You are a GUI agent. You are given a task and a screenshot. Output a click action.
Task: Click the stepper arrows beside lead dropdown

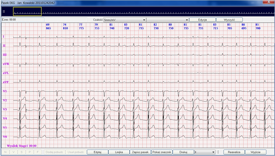pos(219,152)
